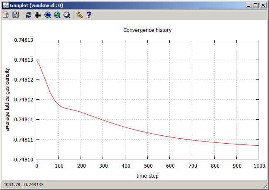Image resolution: width=269 pixels, height=190 pixels.
Task: Replot the graph with refresh icon
Action: tap(28, 15)
